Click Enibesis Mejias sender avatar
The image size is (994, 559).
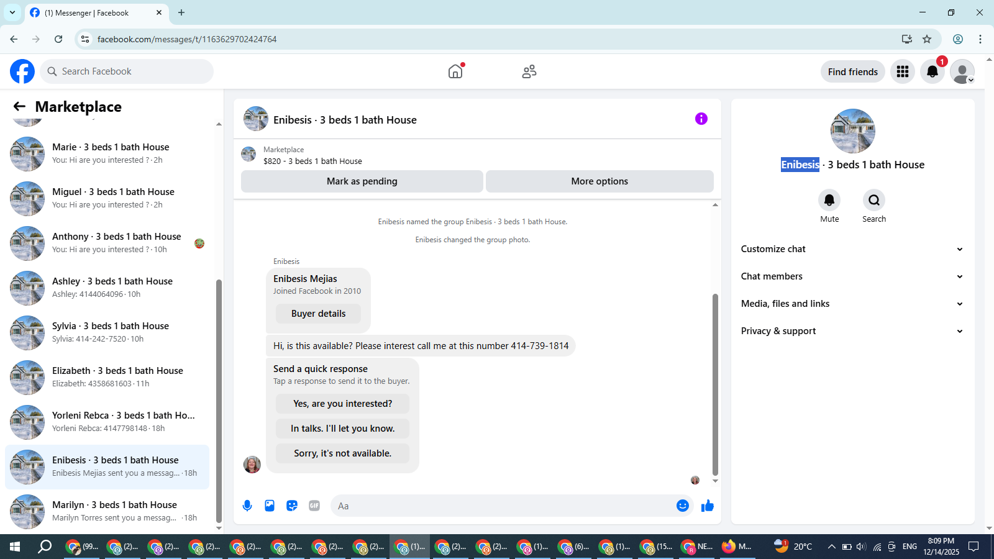coord(252,464)
